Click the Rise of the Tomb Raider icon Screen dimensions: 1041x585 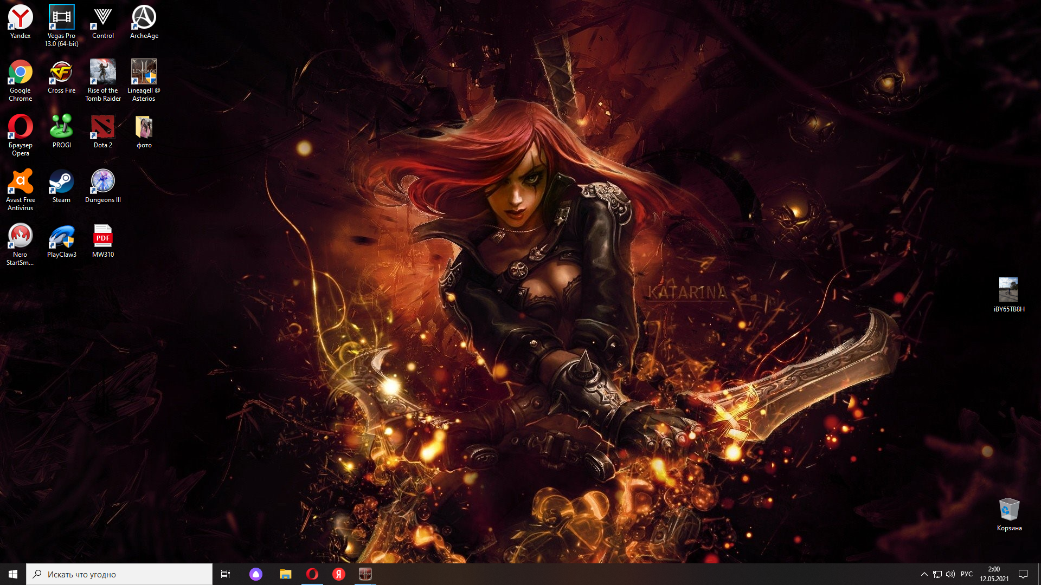click(102, 80)
